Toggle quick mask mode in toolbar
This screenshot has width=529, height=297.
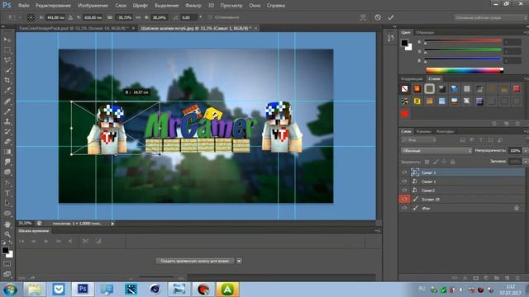click(7, 264)
